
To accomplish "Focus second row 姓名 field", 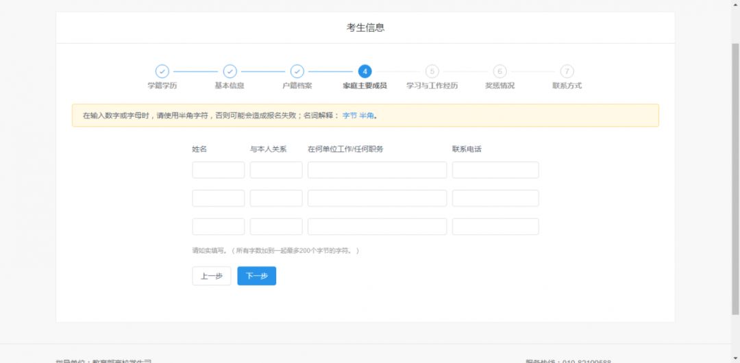I will pyautogui.click(x=218, y=198).
